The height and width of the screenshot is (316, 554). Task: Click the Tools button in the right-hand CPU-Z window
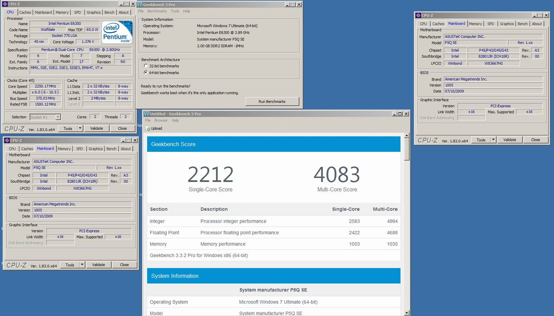click(481, 140)
